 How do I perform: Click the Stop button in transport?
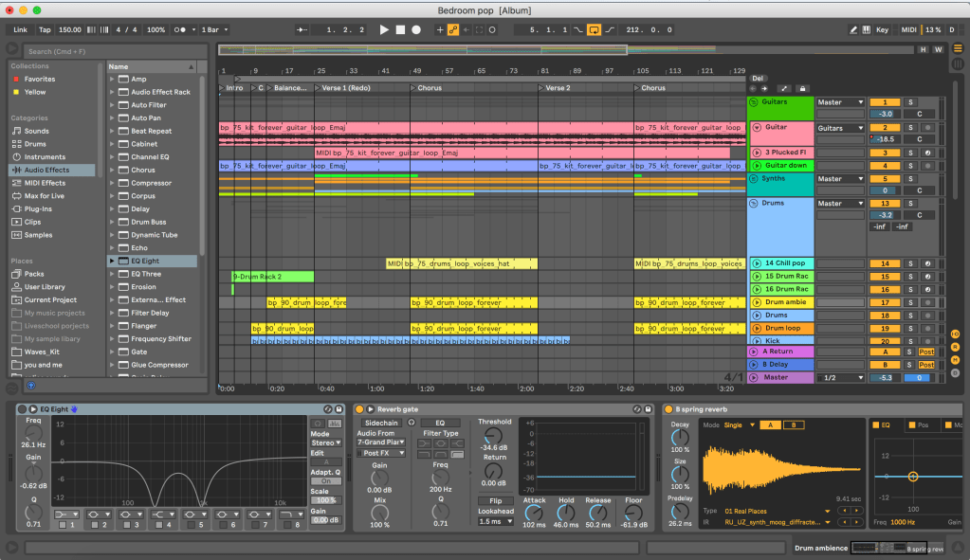(x=400, y=29)
